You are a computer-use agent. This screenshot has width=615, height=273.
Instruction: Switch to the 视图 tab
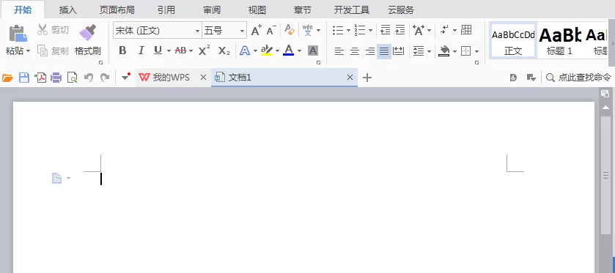[257, 10]
